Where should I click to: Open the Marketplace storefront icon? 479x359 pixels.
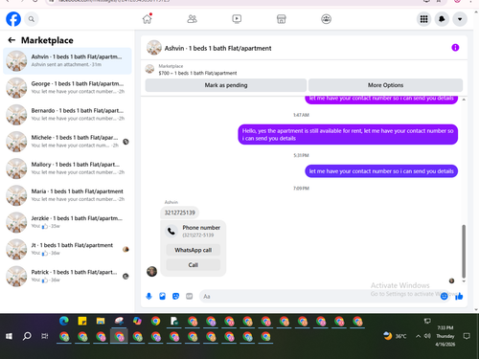(282, 19)
